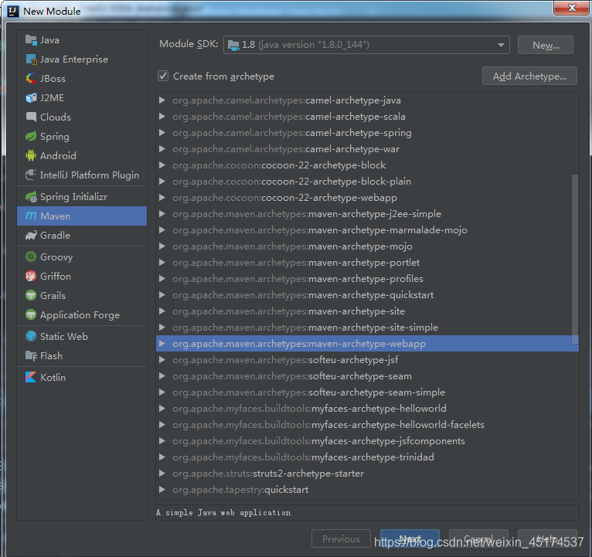
Task: Click the Java Enterprise icon
Action: pos(31,59)
